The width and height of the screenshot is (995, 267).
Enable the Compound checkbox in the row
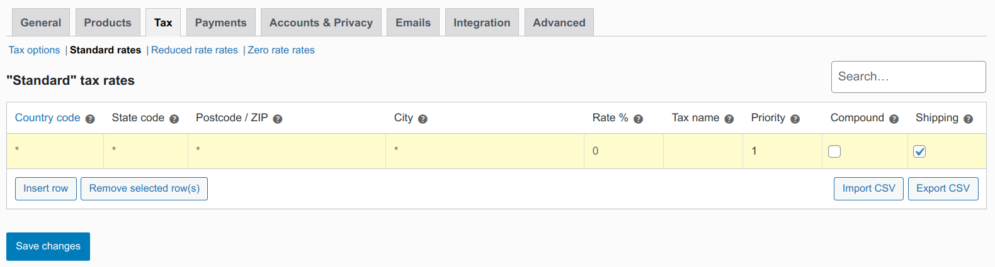coord(834,151)
